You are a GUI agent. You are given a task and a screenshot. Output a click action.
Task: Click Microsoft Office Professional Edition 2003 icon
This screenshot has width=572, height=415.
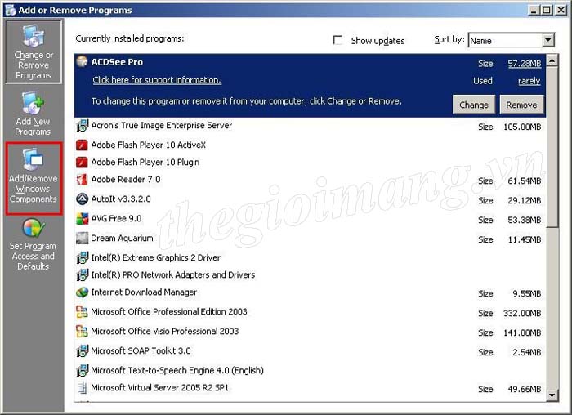tap(82, 312)
